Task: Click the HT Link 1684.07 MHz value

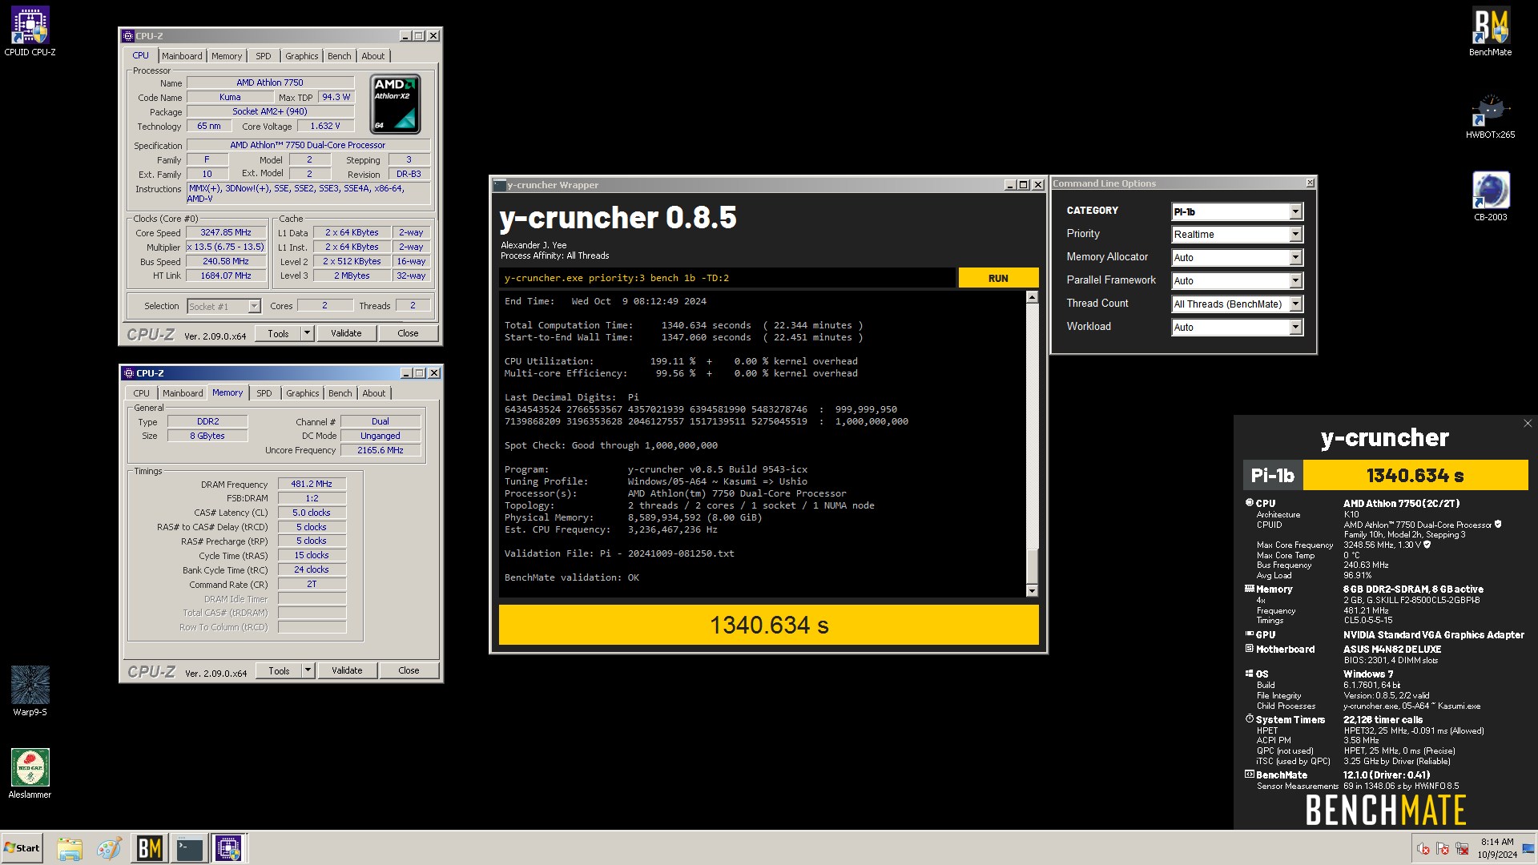Action: tap(226, 276)
